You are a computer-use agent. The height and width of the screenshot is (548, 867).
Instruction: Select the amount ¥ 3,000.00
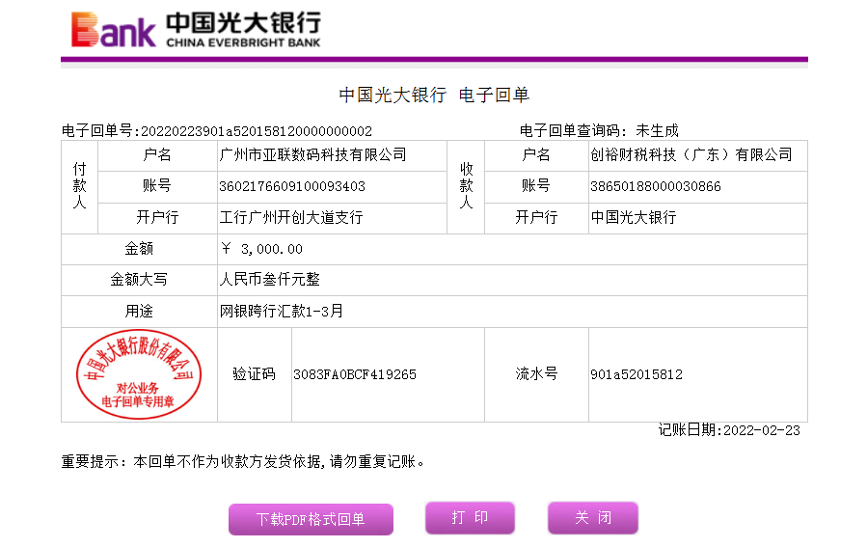pyautogui.click(x=261, y=249)
